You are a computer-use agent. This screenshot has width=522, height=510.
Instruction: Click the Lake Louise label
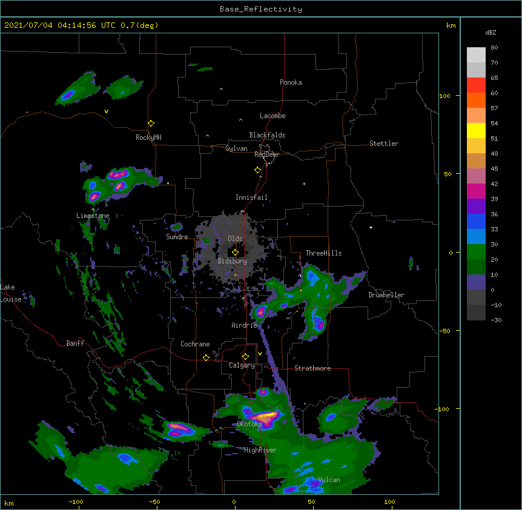tap(10, 293)
